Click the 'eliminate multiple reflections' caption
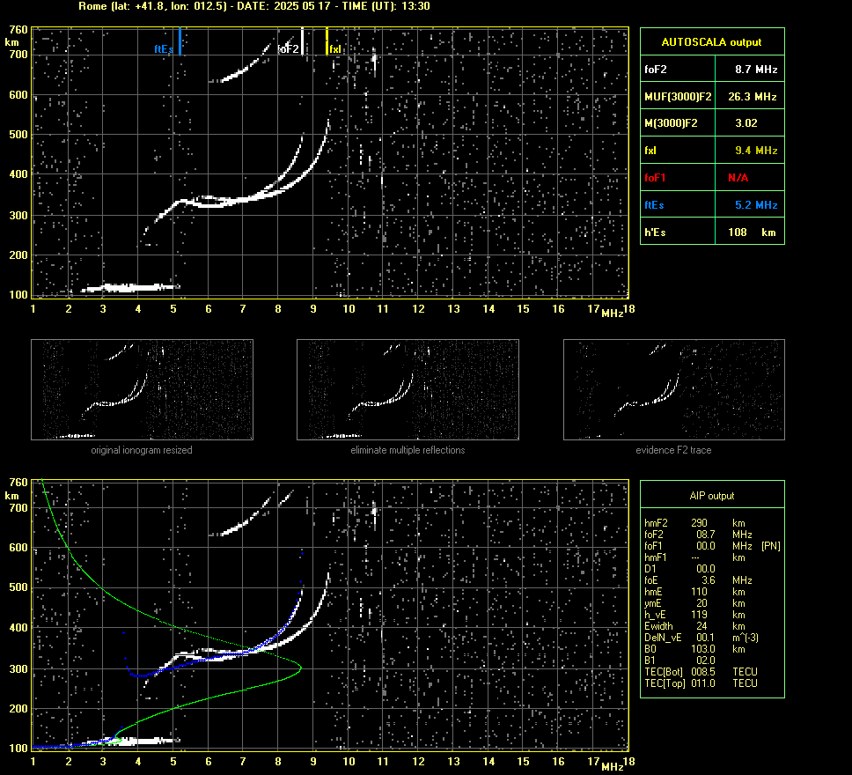This screenshot has height=775, width=852. point(408,450)
